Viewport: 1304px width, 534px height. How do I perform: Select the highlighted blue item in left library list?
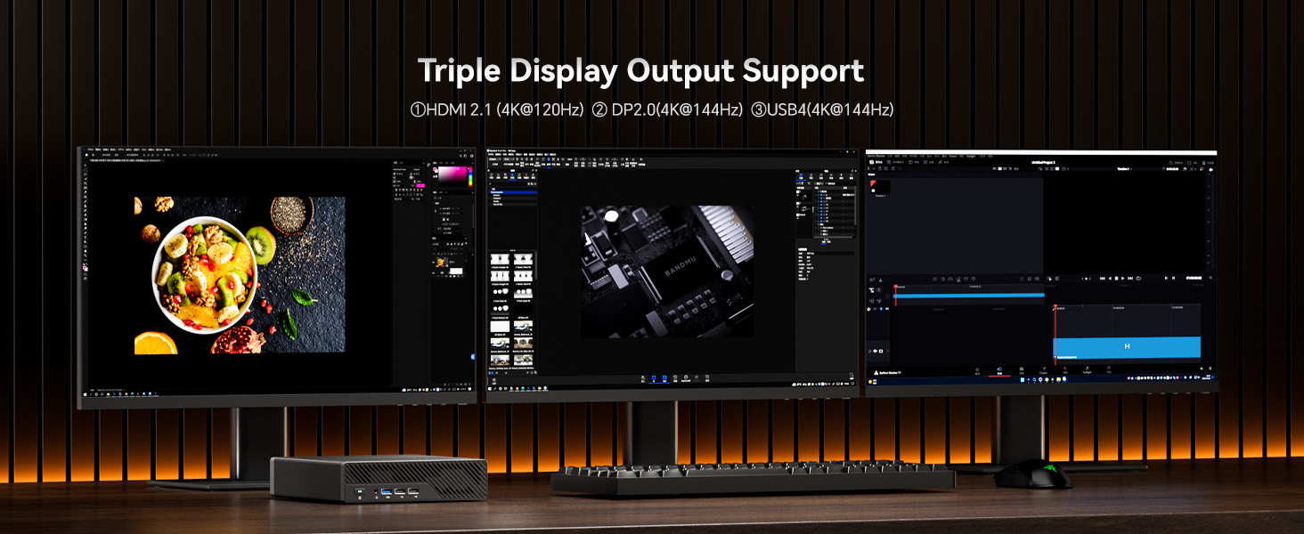point(514,192)
